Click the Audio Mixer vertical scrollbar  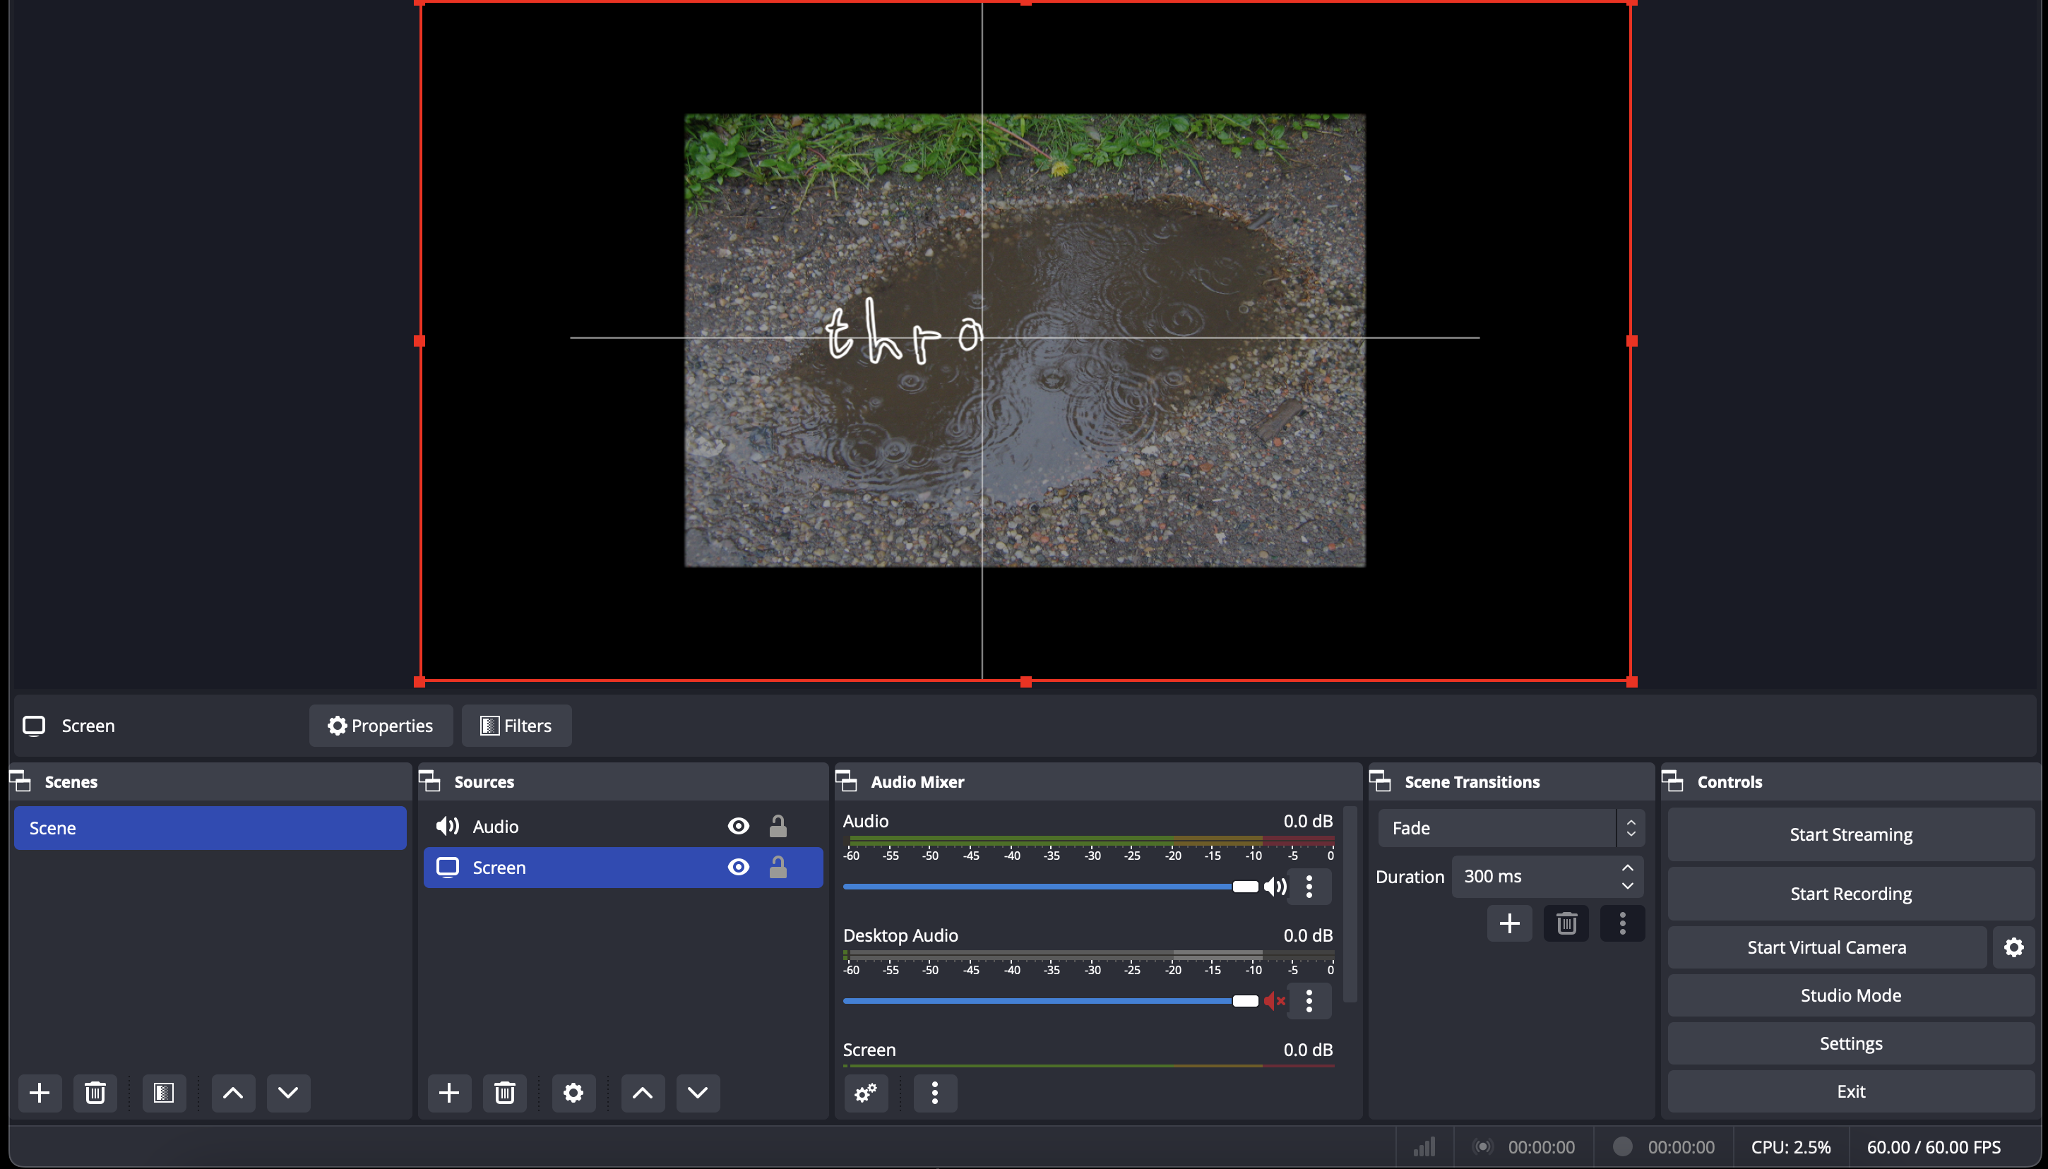coord(1350,904)
